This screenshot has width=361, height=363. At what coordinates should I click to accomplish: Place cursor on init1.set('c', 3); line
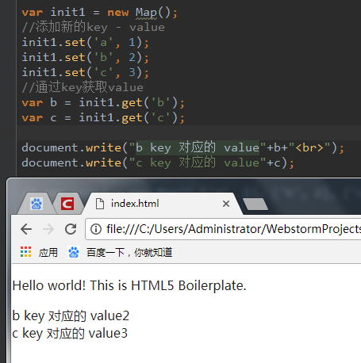(x=85, y=73)
